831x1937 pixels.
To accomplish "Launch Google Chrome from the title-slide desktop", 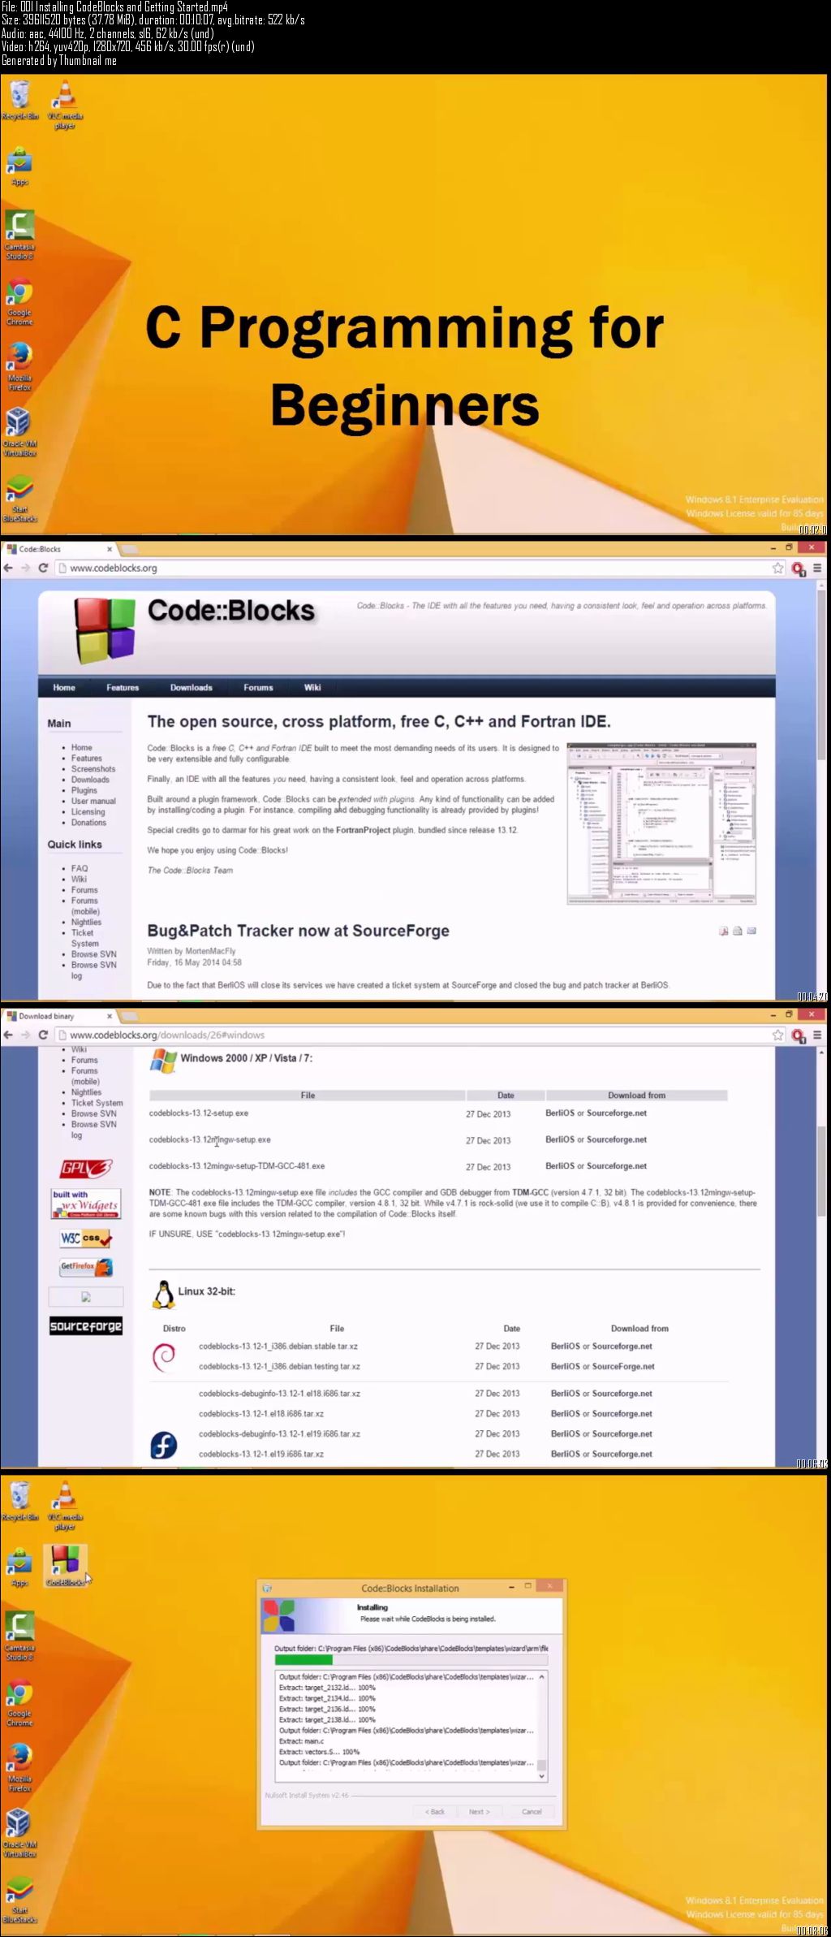I will click(19, 302).
